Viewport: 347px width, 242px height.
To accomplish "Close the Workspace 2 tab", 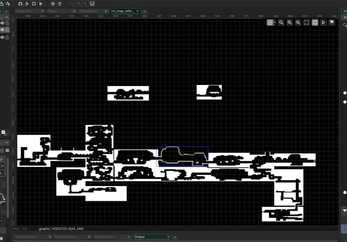I will coord(106,11).
